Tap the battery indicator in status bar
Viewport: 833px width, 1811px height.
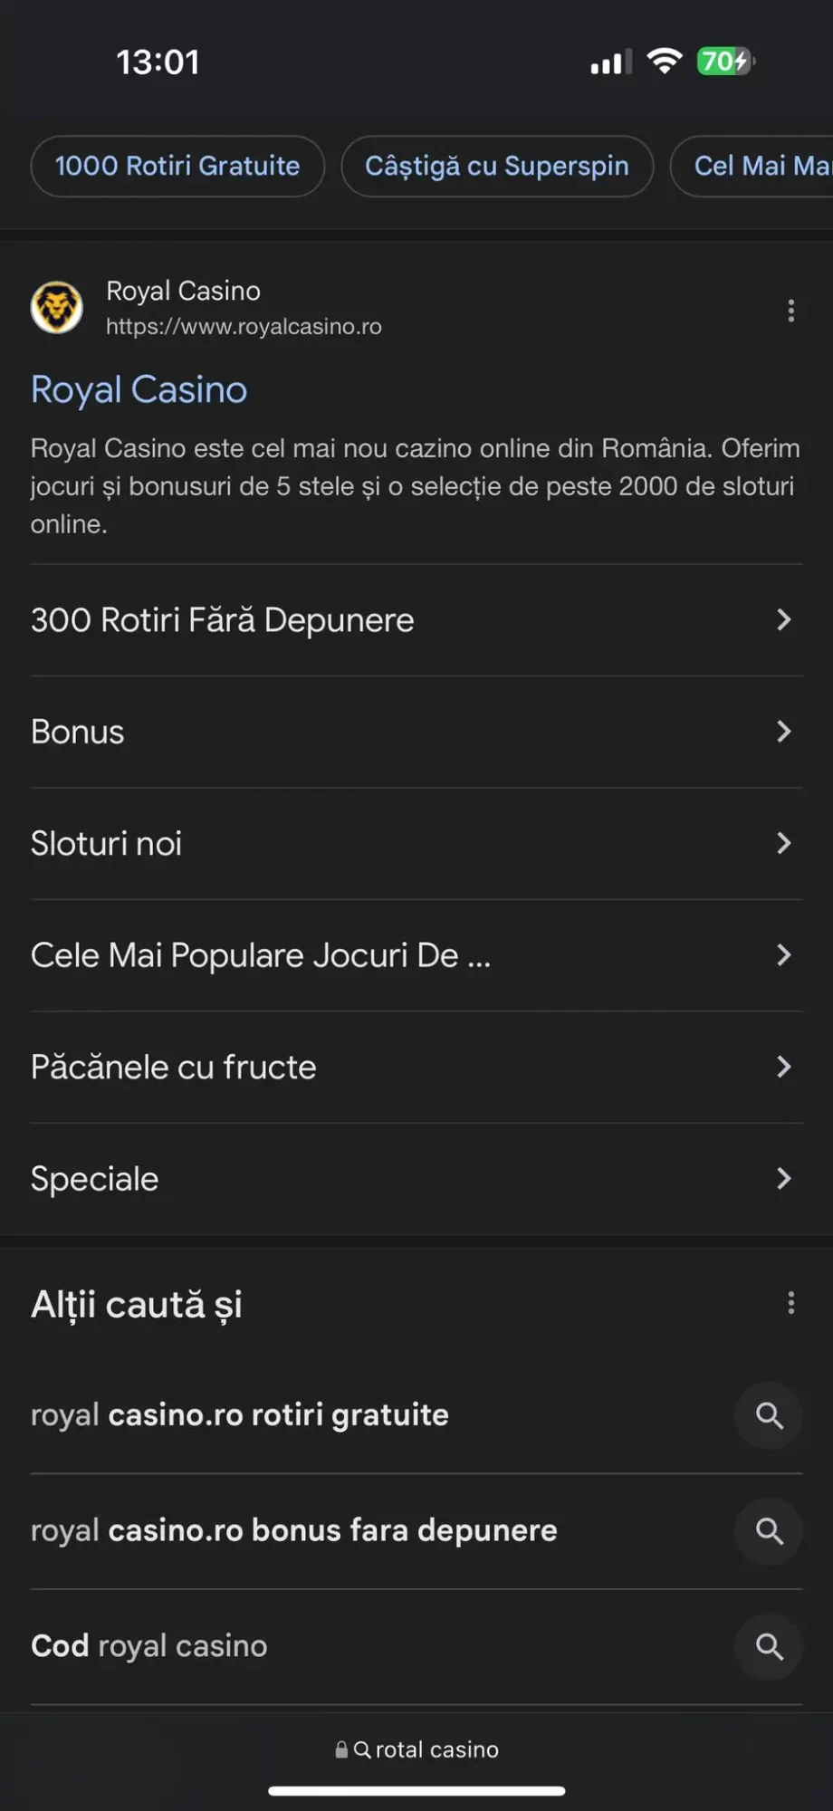point(725,62)
